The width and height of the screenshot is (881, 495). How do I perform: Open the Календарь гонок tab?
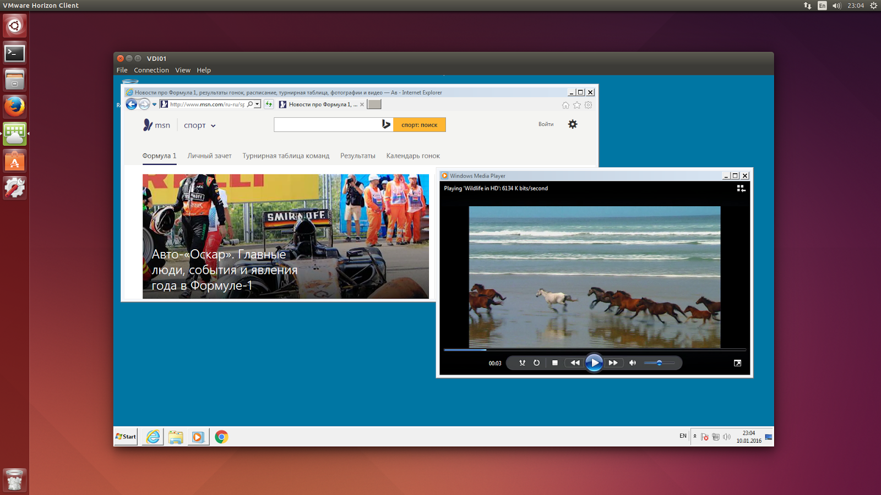[413, 156]
